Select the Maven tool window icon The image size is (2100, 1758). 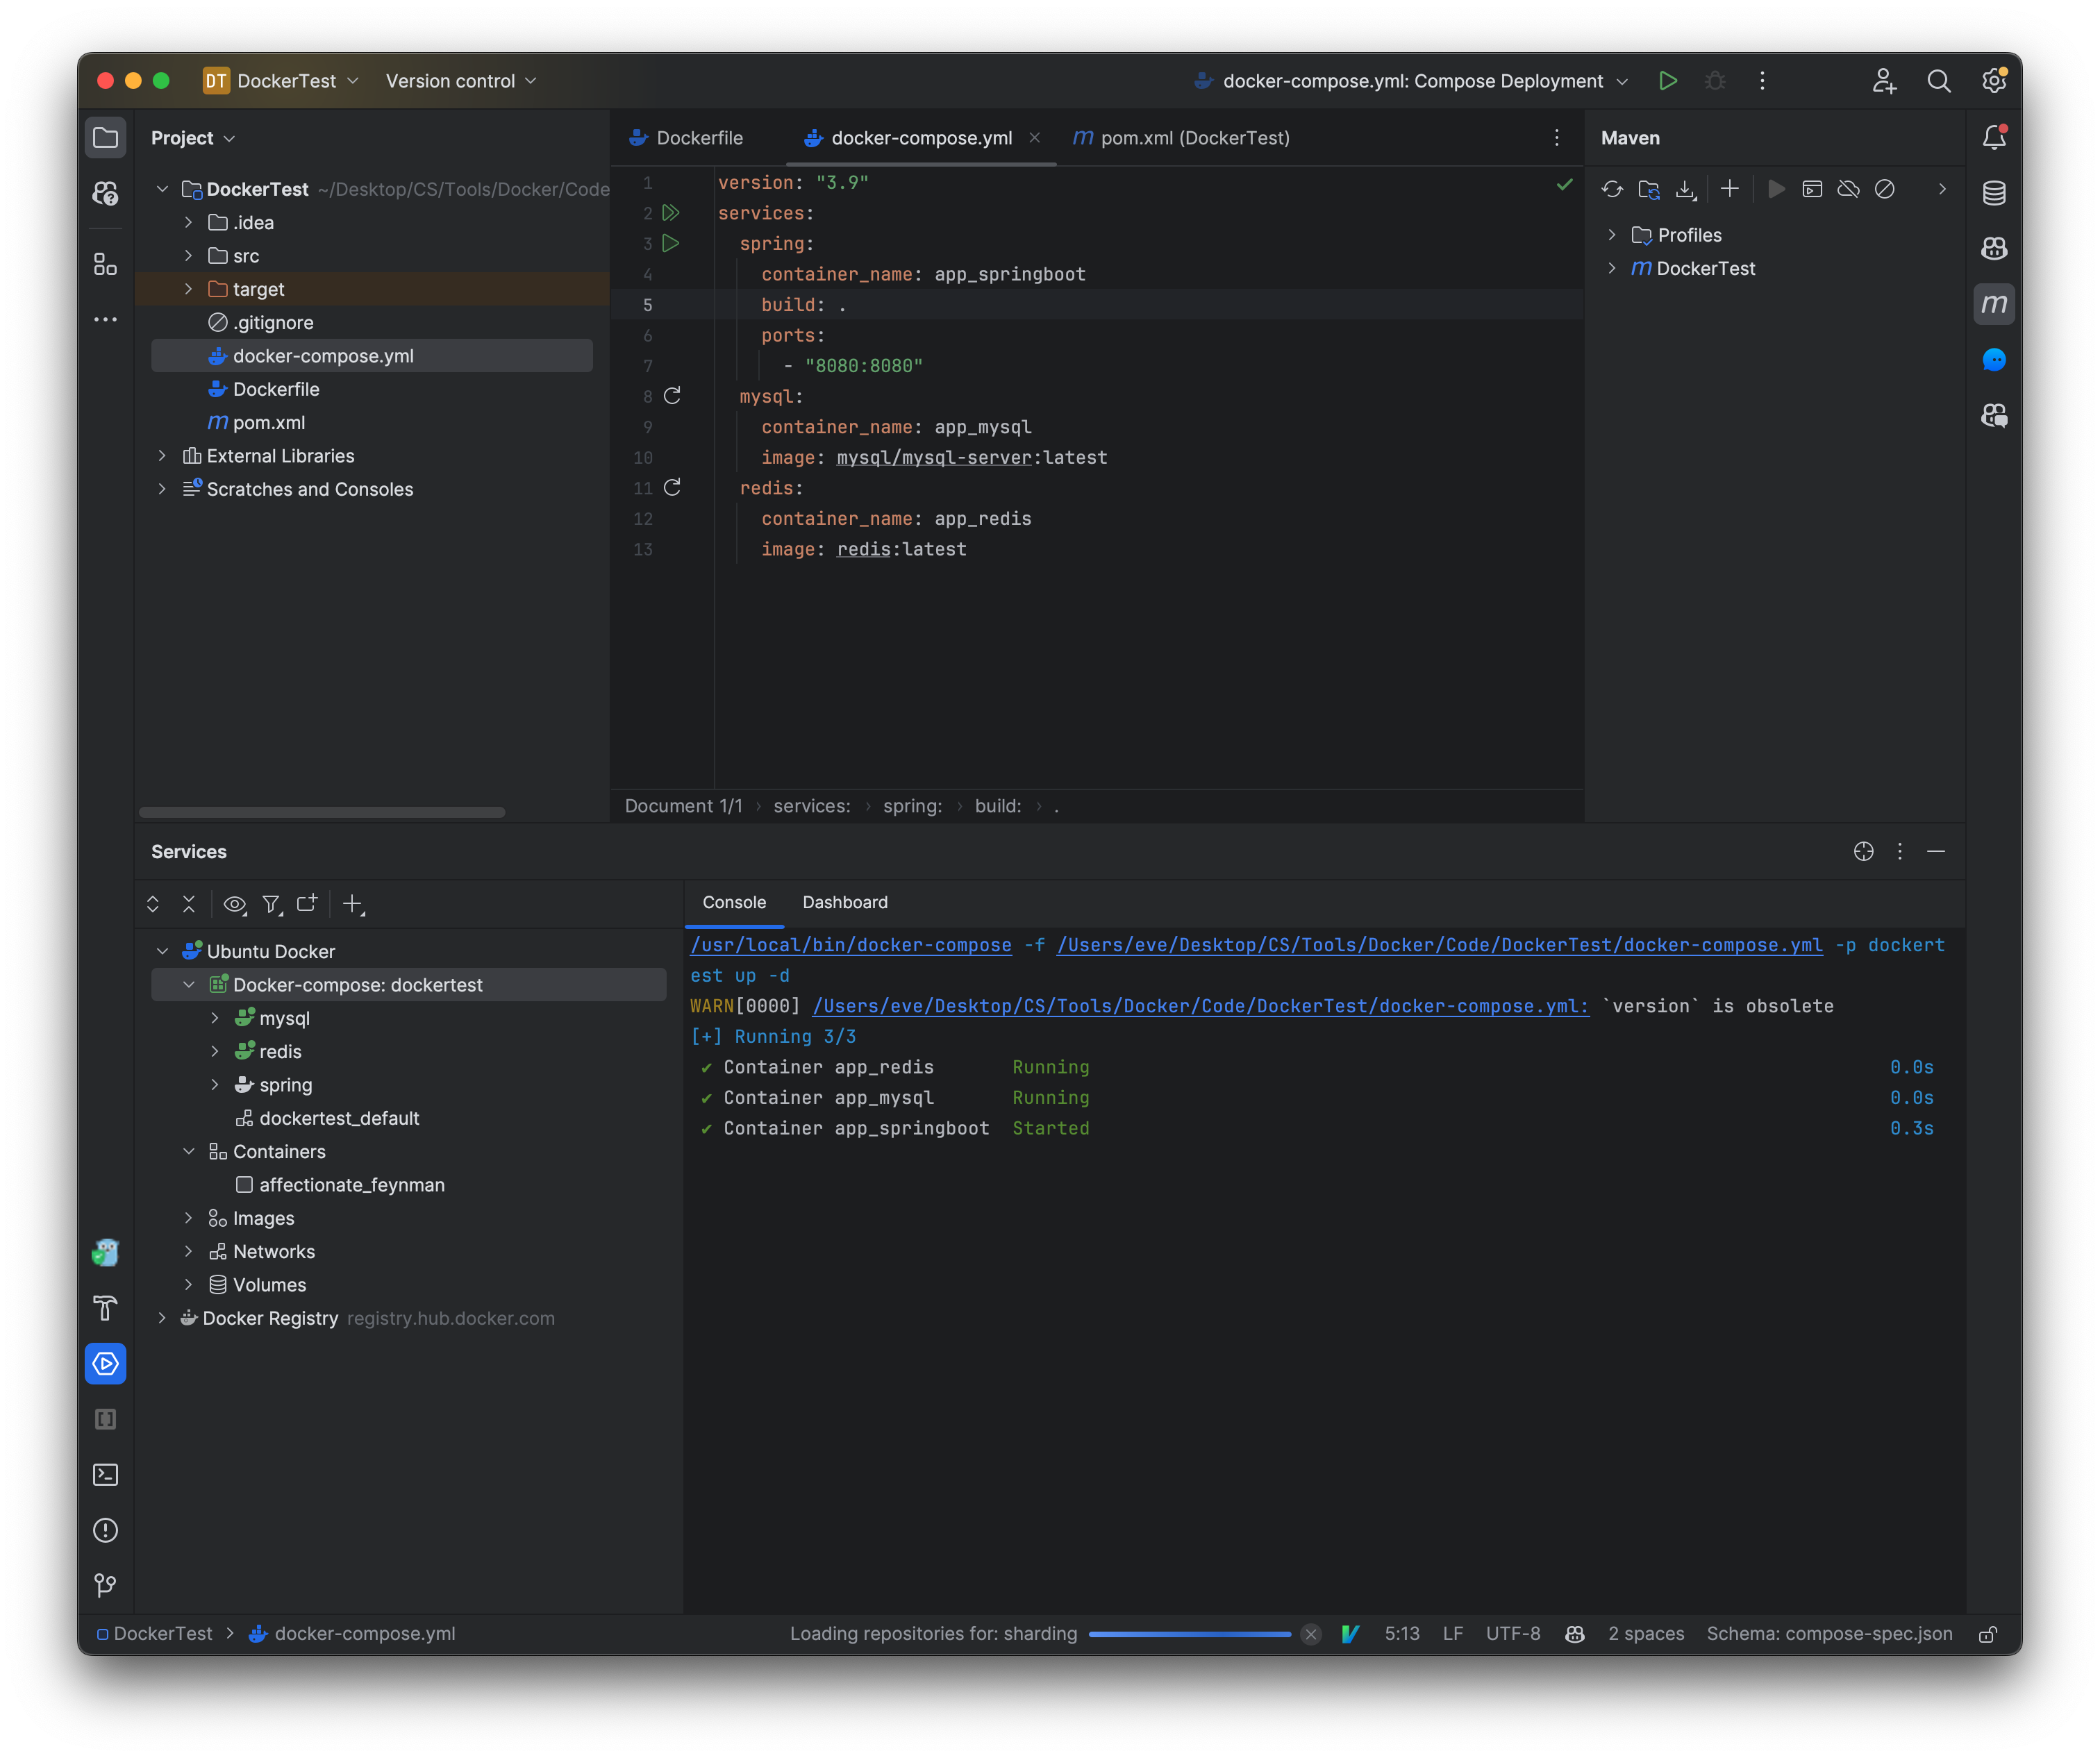[x=1994, y=304]
